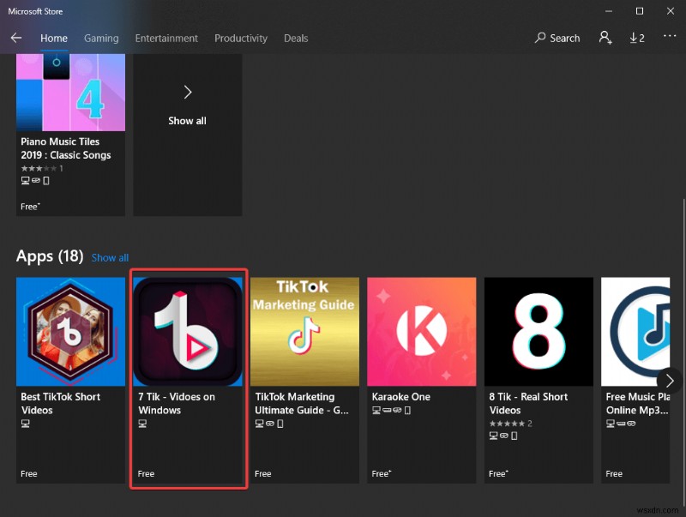Select the Karaoke One app icon

[421, 332]
